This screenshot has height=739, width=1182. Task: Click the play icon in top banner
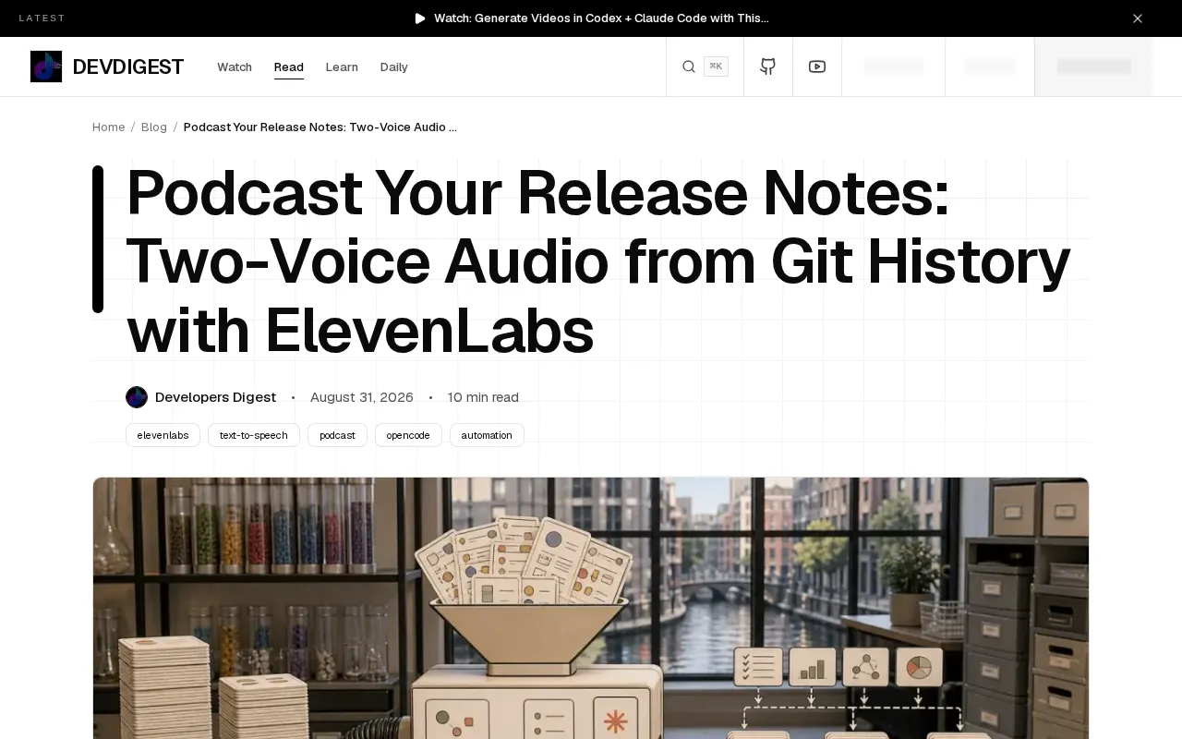click(420, 18)
